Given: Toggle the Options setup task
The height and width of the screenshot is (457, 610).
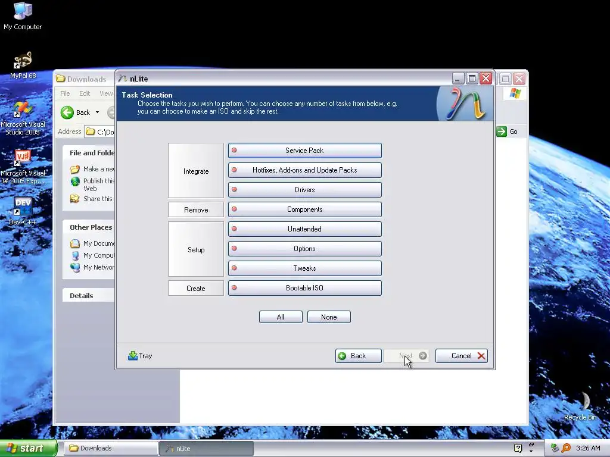Looking at the screenshot, I should (x=304, y=249).
